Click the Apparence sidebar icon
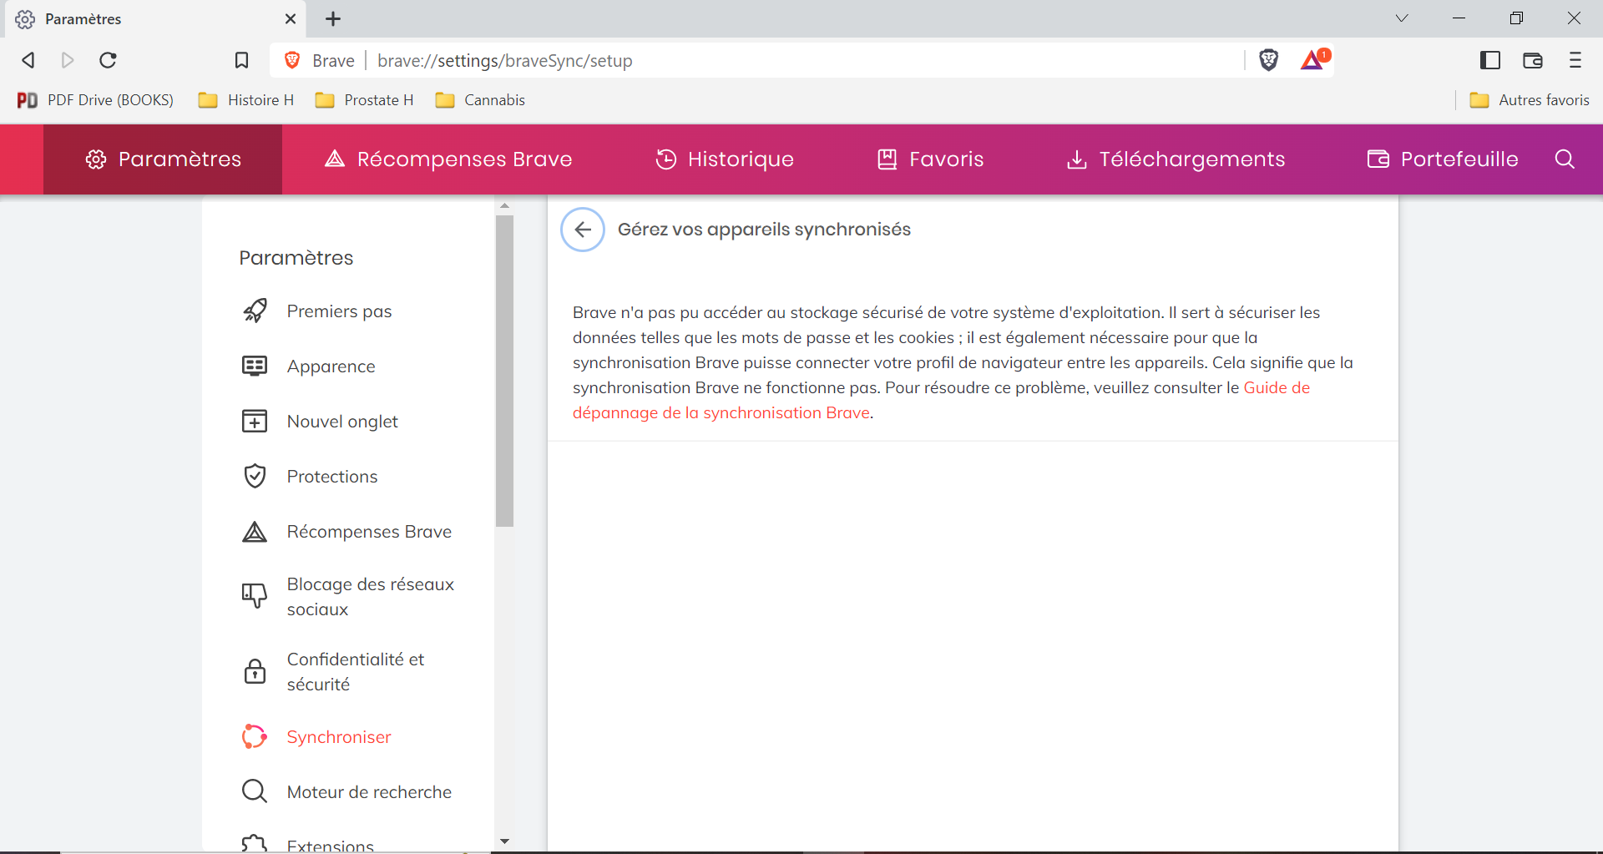This screenshot has width=1603, height=854. point(255,366)
